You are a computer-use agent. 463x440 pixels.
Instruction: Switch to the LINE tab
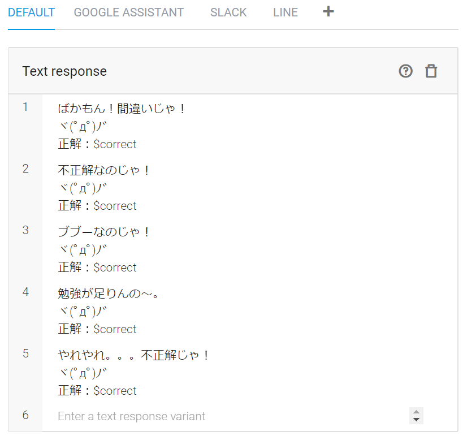point(285,12)
